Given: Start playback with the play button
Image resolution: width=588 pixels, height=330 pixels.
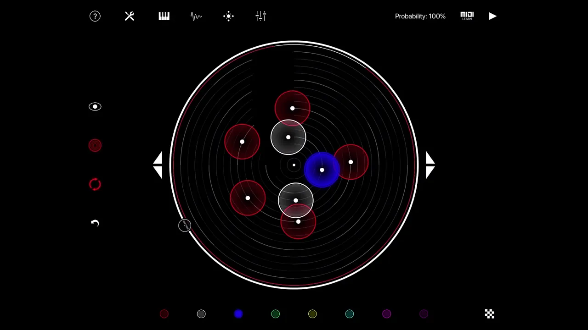Looking at the screenshot, I should point(492,16).
